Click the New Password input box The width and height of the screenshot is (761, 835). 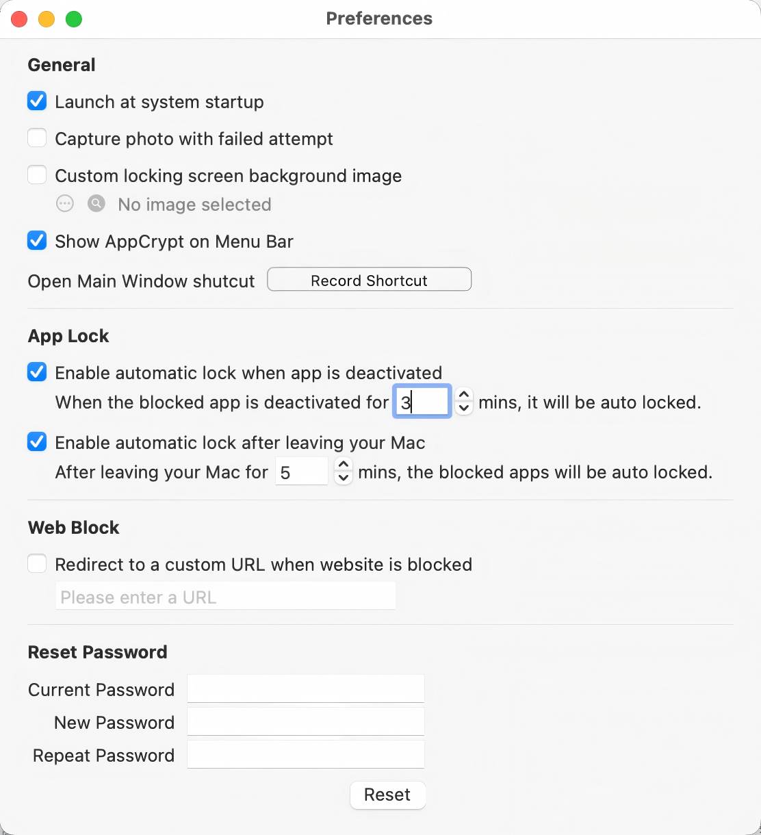(305, 721)
